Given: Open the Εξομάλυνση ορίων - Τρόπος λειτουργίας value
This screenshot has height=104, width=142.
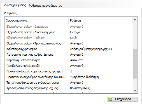Looking at the screenshot, I should tap(77, 43).
